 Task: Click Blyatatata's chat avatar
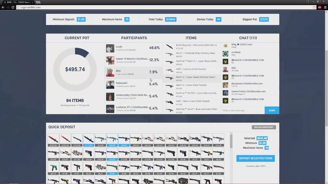coord(225,85)
